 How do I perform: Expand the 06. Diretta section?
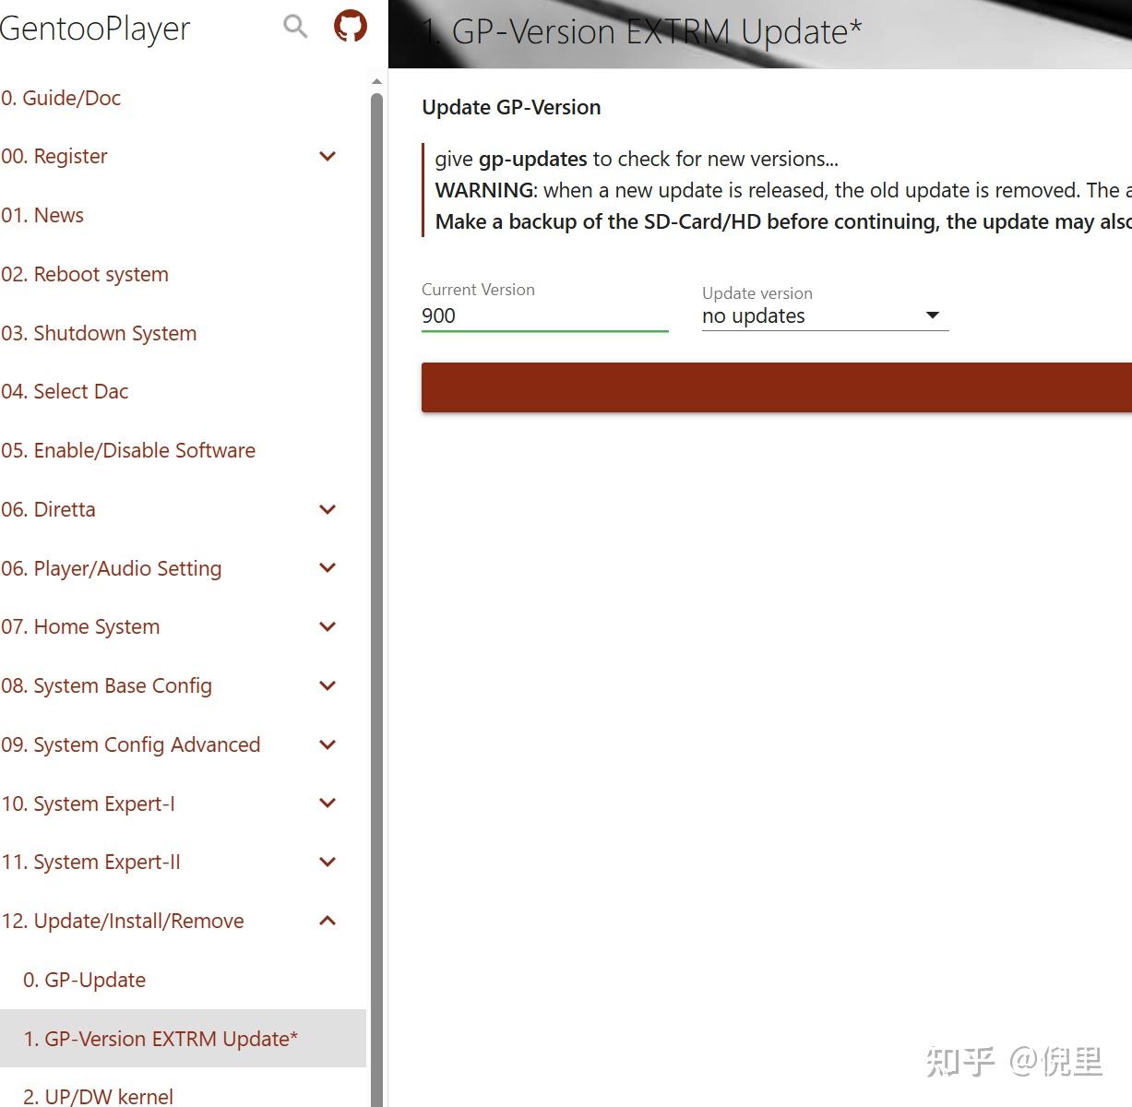pyautogui.click(x=328, y=509)
